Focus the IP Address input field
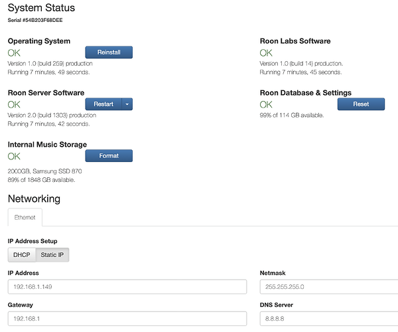The width and height of the screenshot is (398, 332). coord(127,287)
